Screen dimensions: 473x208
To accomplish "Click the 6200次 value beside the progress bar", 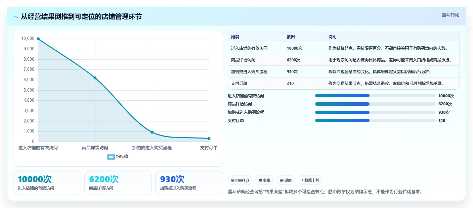I will click(x=445, y=104).
